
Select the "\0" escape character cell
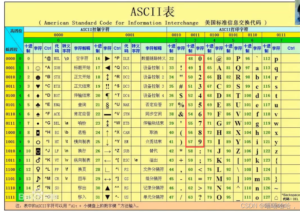coord(66,59)
